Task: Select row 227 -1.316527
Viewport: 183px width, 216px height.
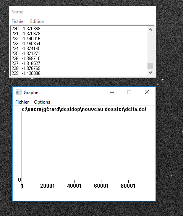Action: click(x=26, y=63)
